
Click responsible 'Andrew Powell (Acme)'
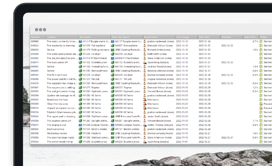[x=159, y=66]
